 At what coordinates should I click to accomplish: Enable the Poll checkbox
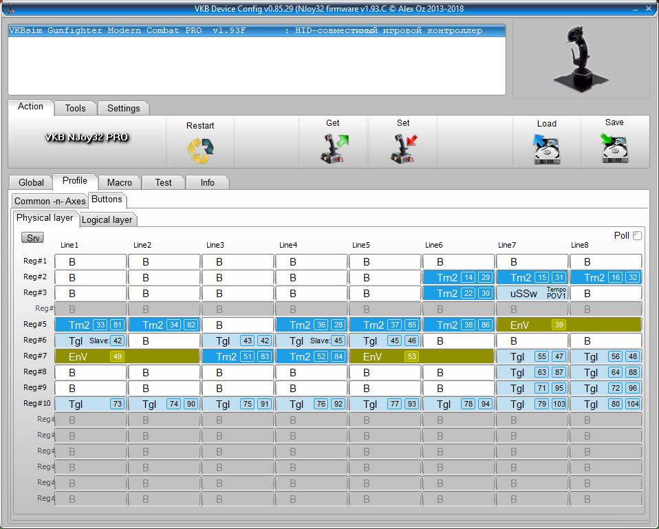637,236
